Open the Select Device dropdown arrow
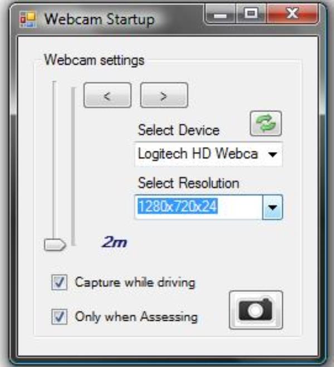Screen dimensions: 334x367 pyautogui.click(x=272, y=154)
